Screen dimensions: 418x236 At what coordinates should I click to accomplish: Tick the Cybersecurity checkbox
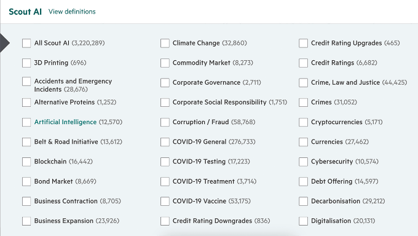point(304,162)
